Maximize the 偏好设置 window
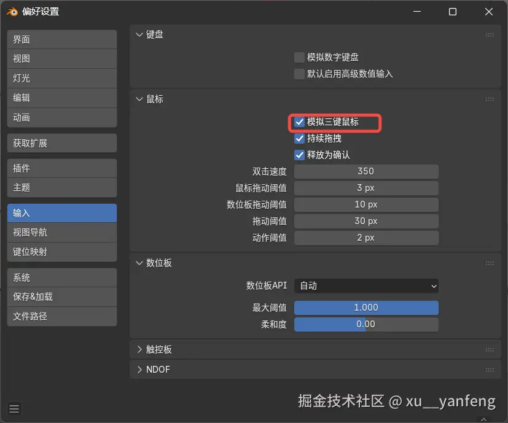Screen dimensions: 508x423 [x=453, y=12]
